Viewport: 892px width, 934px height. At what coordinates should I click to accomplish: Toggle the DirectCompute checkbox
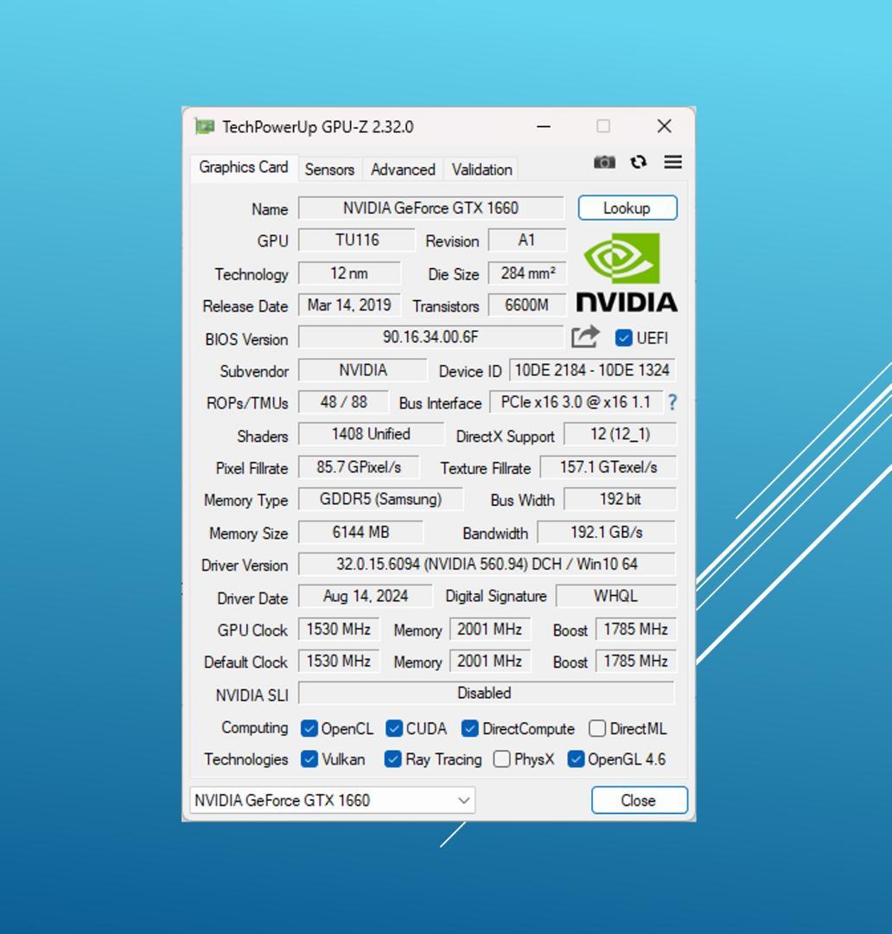click(469, 728)
